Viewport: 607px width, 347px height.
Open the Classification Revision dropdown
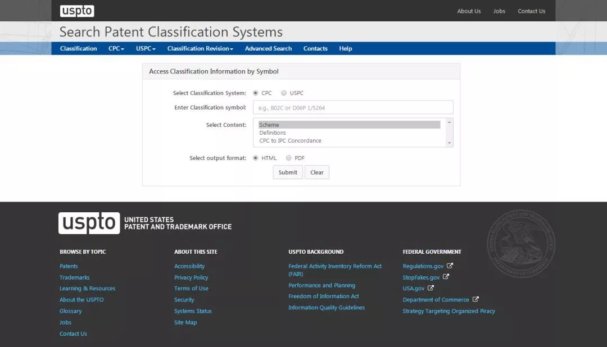(200, 49)
